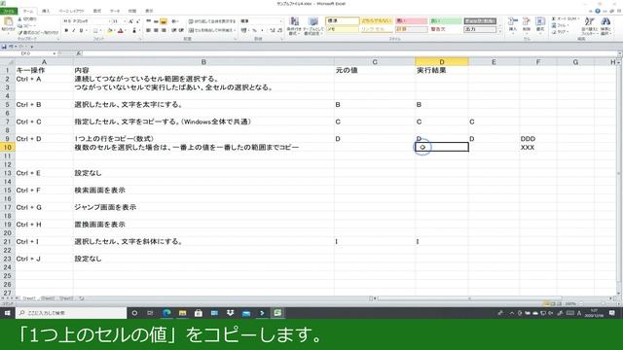Click the Decrease Indent icon
This screenshot has width=623, height=350.
pos(174,30)
